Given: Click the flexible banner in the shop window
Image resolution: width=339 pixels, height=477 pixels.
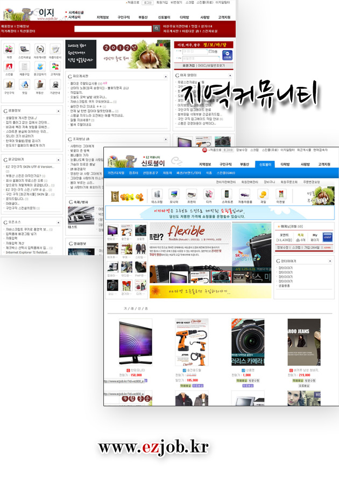Looking at the screenshot, I should point(190,252).
